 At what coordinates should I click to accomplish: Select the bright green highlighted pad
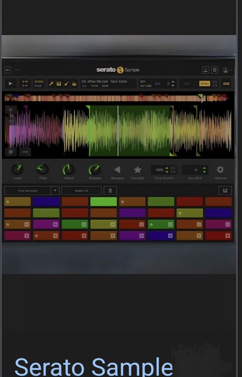tap(104, 202)
